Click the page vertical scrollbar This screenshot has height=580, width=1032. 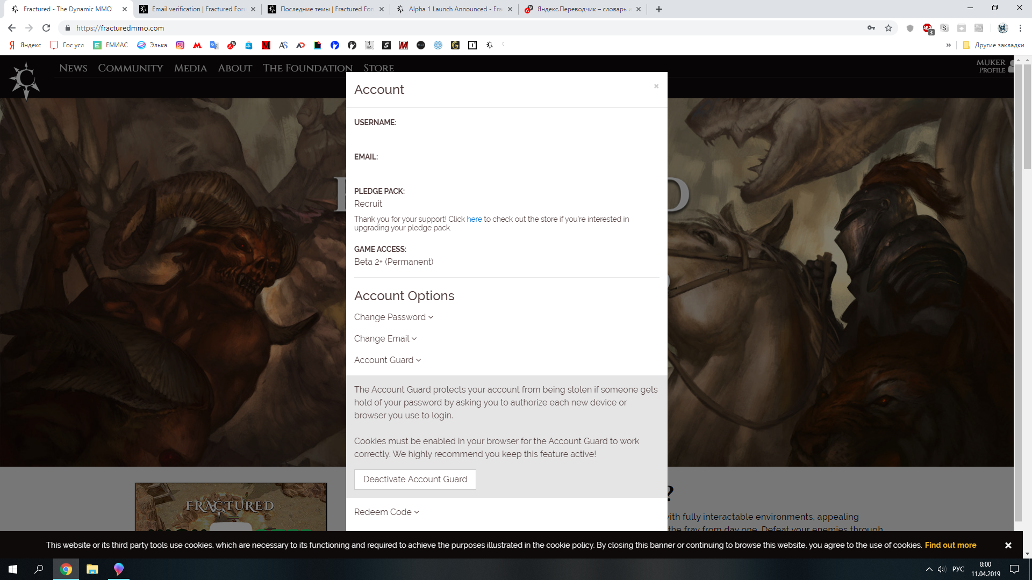(x=1027, y=118)
